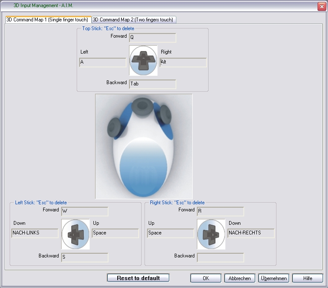The width and height of the screenshot is (328, 288).
Task: Click the Left Stick directional pad icon
Action: pos(75,234)
